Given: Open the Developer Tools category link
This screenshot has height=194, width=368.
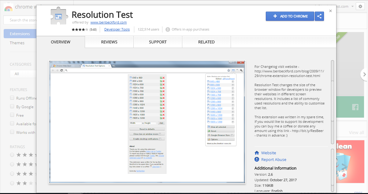Looking at the screenshot, I should click(117, 30).
